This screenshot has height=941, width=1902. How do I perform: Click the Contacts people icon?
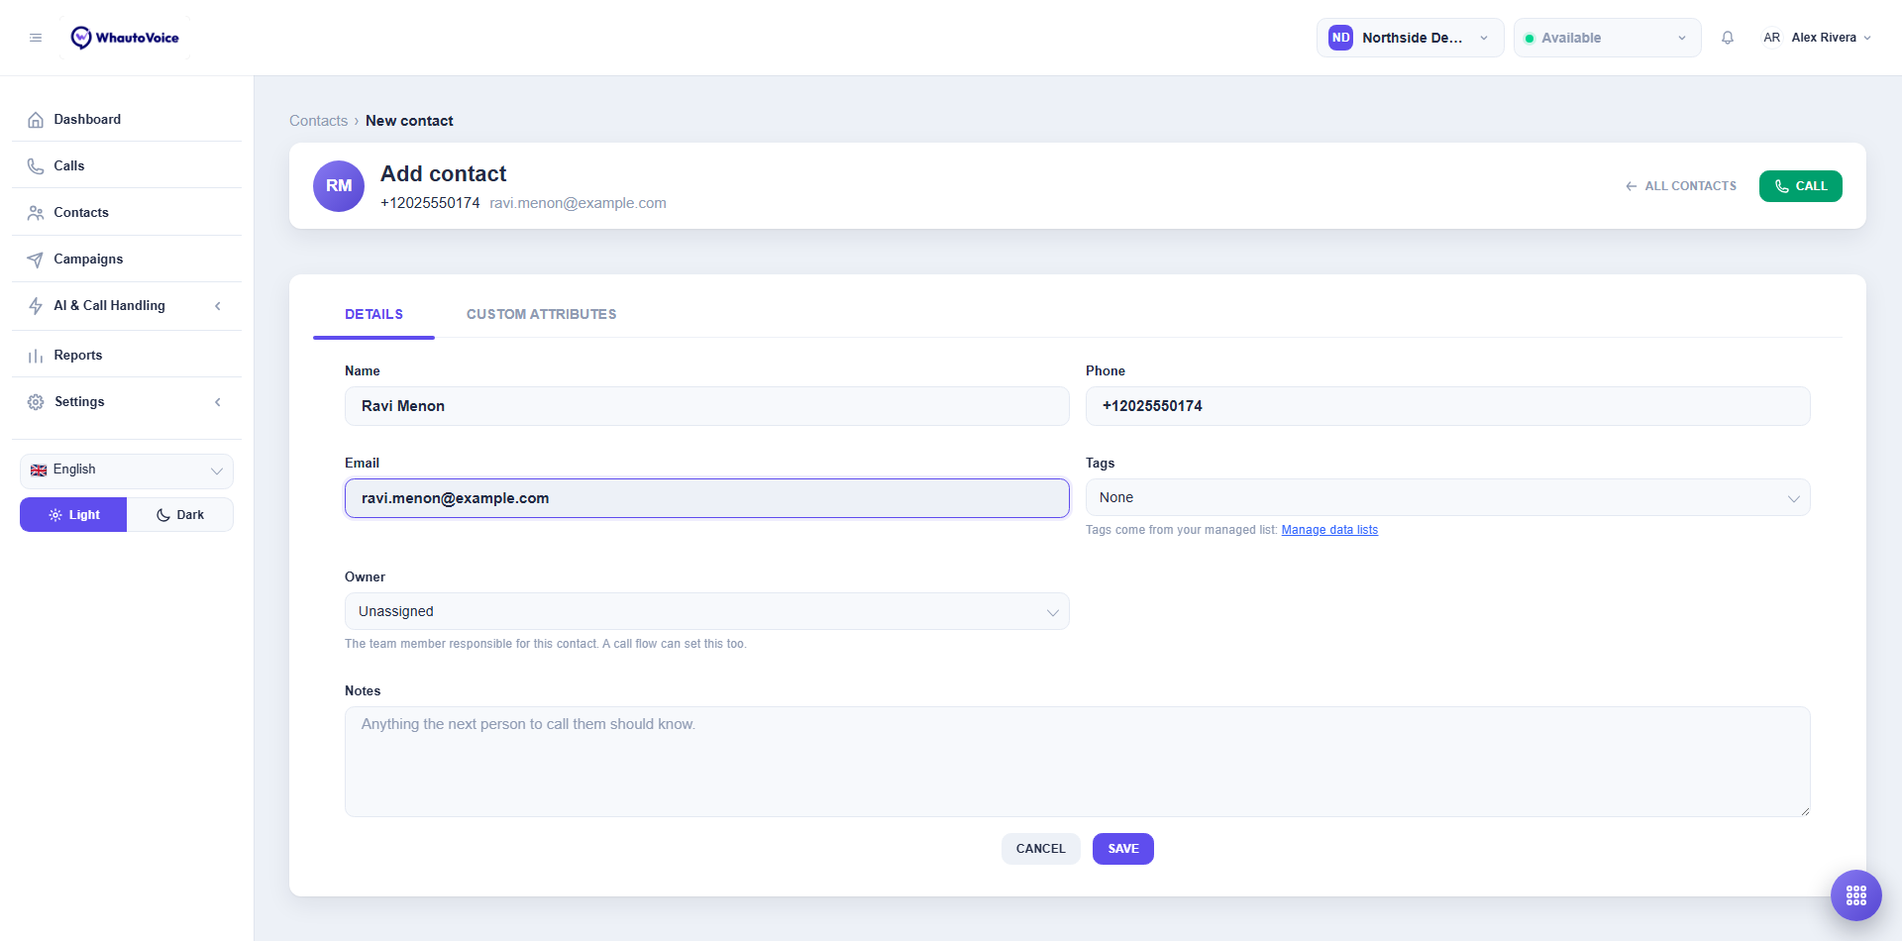point(36,213)
